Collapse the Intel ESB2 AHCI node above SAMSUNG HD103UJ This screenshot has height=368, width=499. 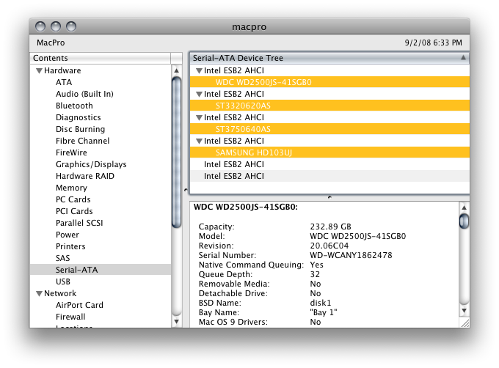click(199, 141)
